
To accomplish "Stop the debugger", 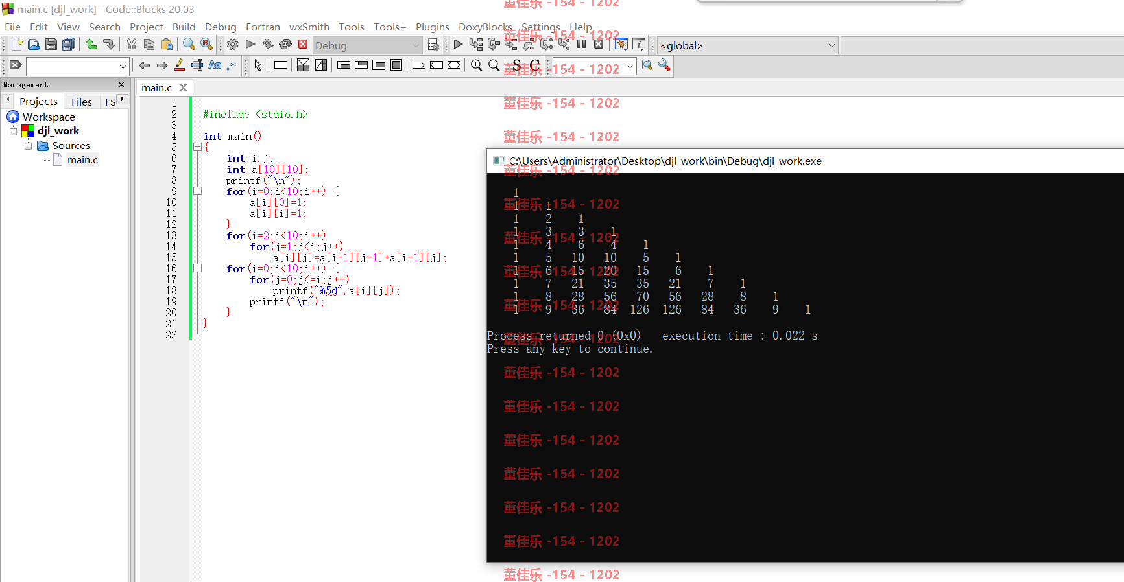I will [599, 44].
